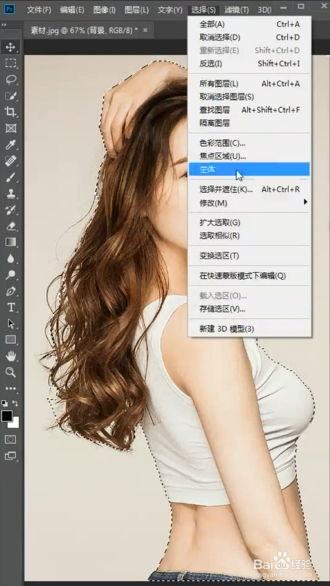The height and width of the screenshot is (586, 330).
Task: Swap foreground and background colors
Action: 15,403
